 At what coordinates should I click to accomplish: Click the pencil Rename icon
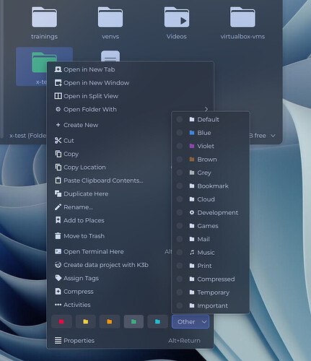(58, 207)
